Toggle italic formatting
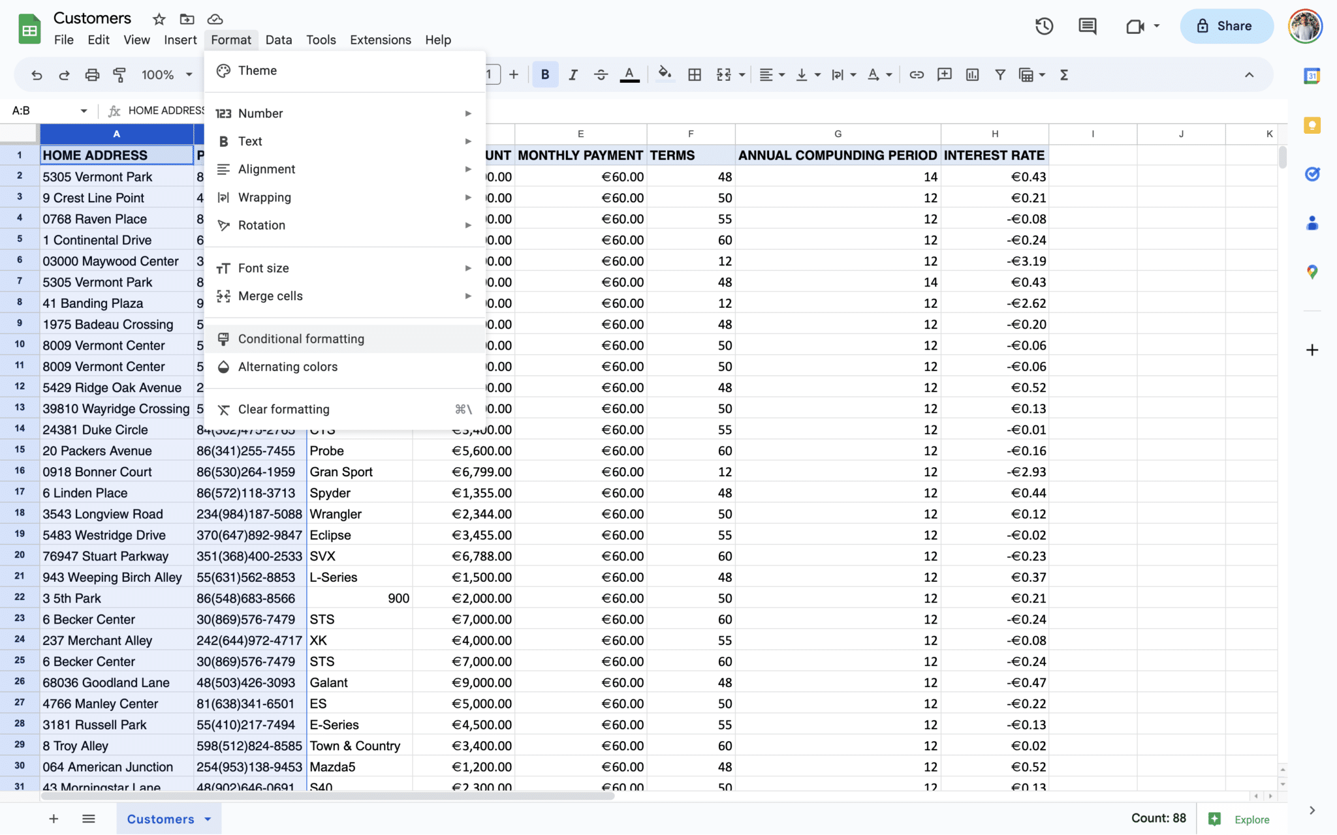 pos(573,75)
